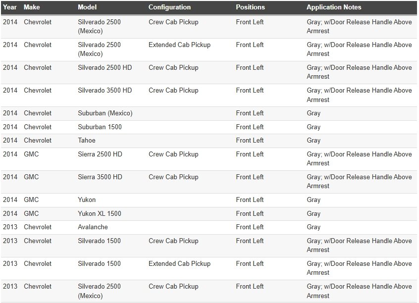Image resolution: width=419 pixels, height=303 pixels.
Task: Select the Silverado 2500 HD model cell
Action: (x=105, y=68)
